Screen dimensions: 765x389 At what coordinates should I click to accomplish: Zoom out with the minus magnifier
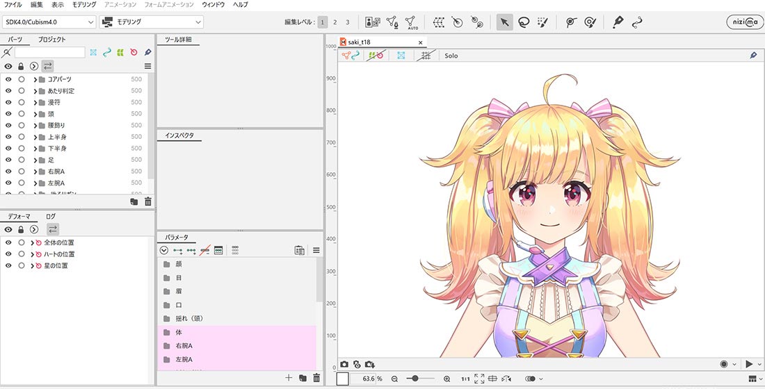coord(394,379)
